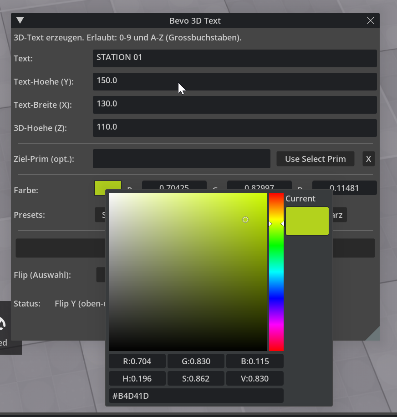Clear target prim with X button
397x417 pixels.
point(368,159)
